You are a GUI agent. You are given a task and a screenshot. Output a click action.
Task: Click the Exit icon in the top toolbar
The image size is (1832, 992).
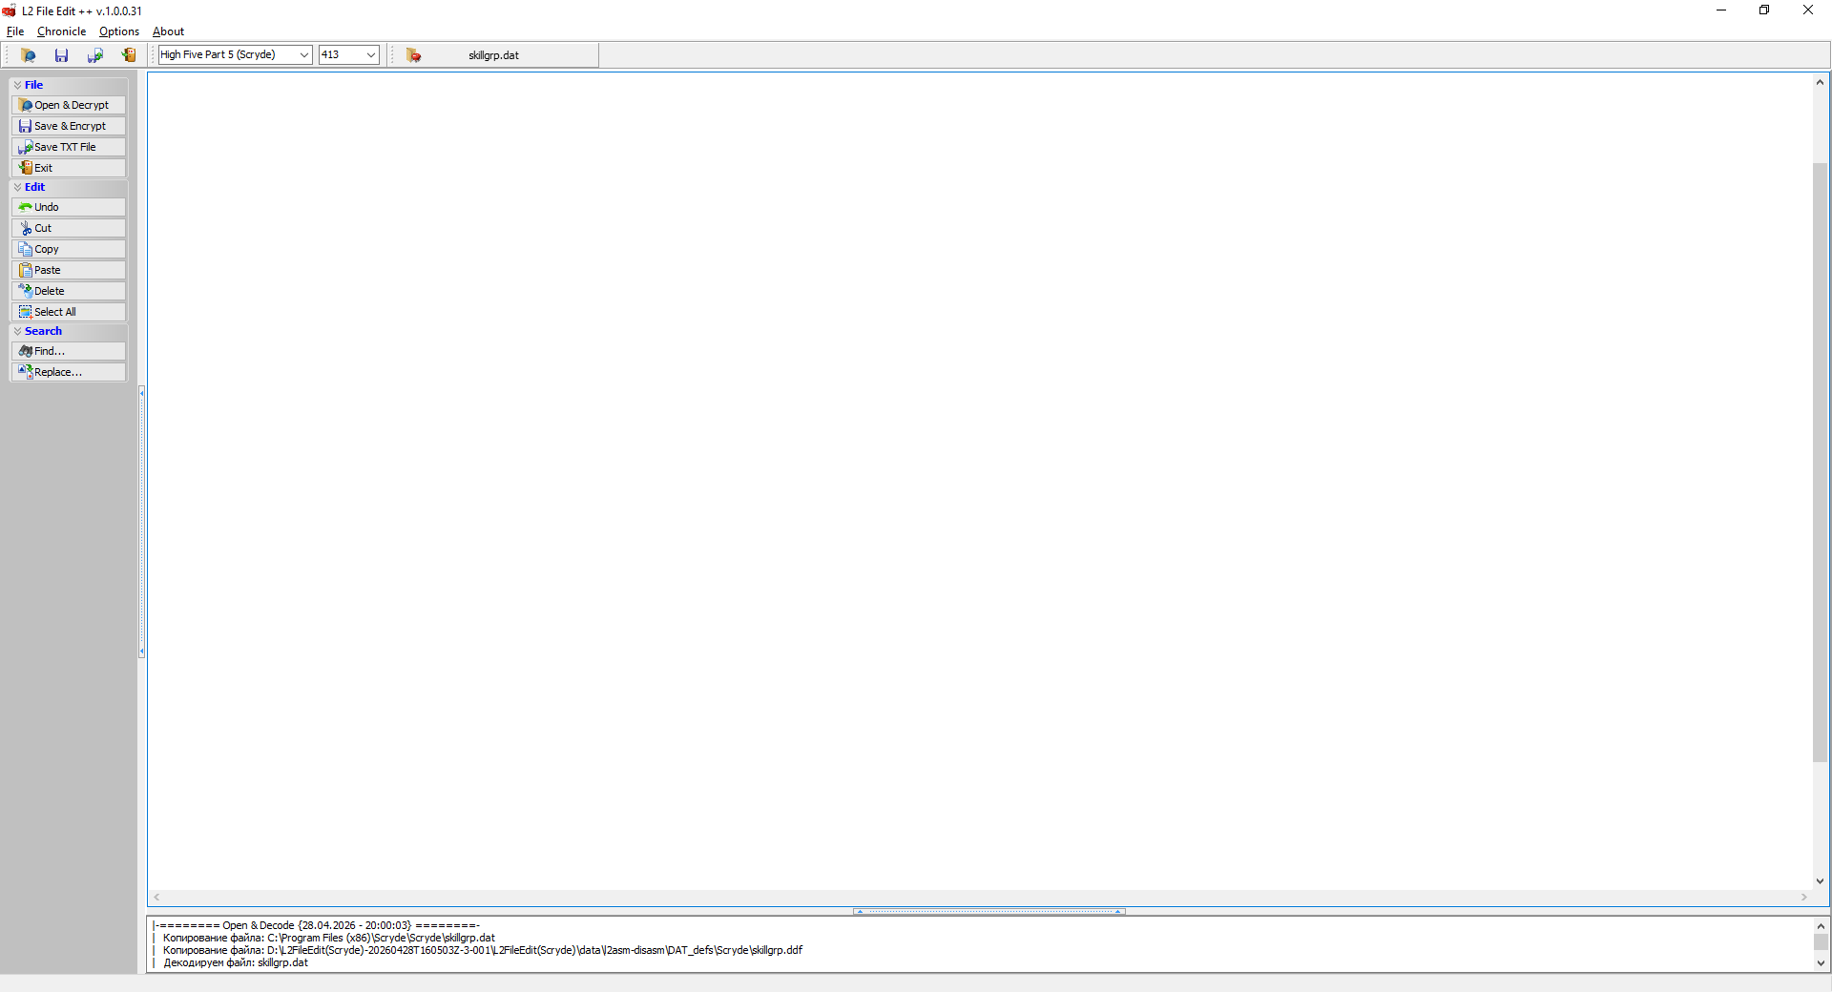click(x=128, y=55)
